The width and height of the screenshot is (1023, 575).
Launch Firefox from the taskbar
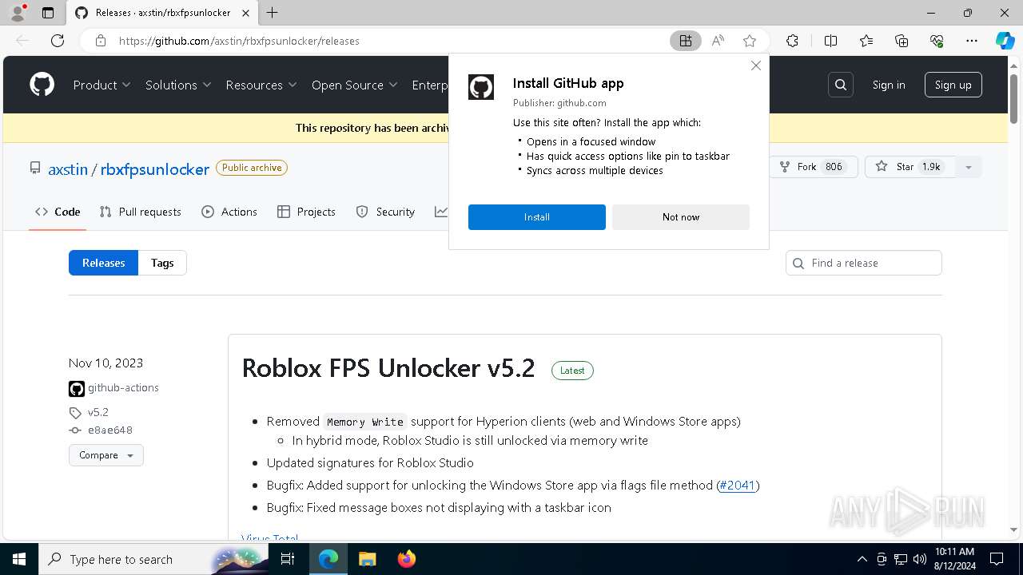click(x=406, y=559)
